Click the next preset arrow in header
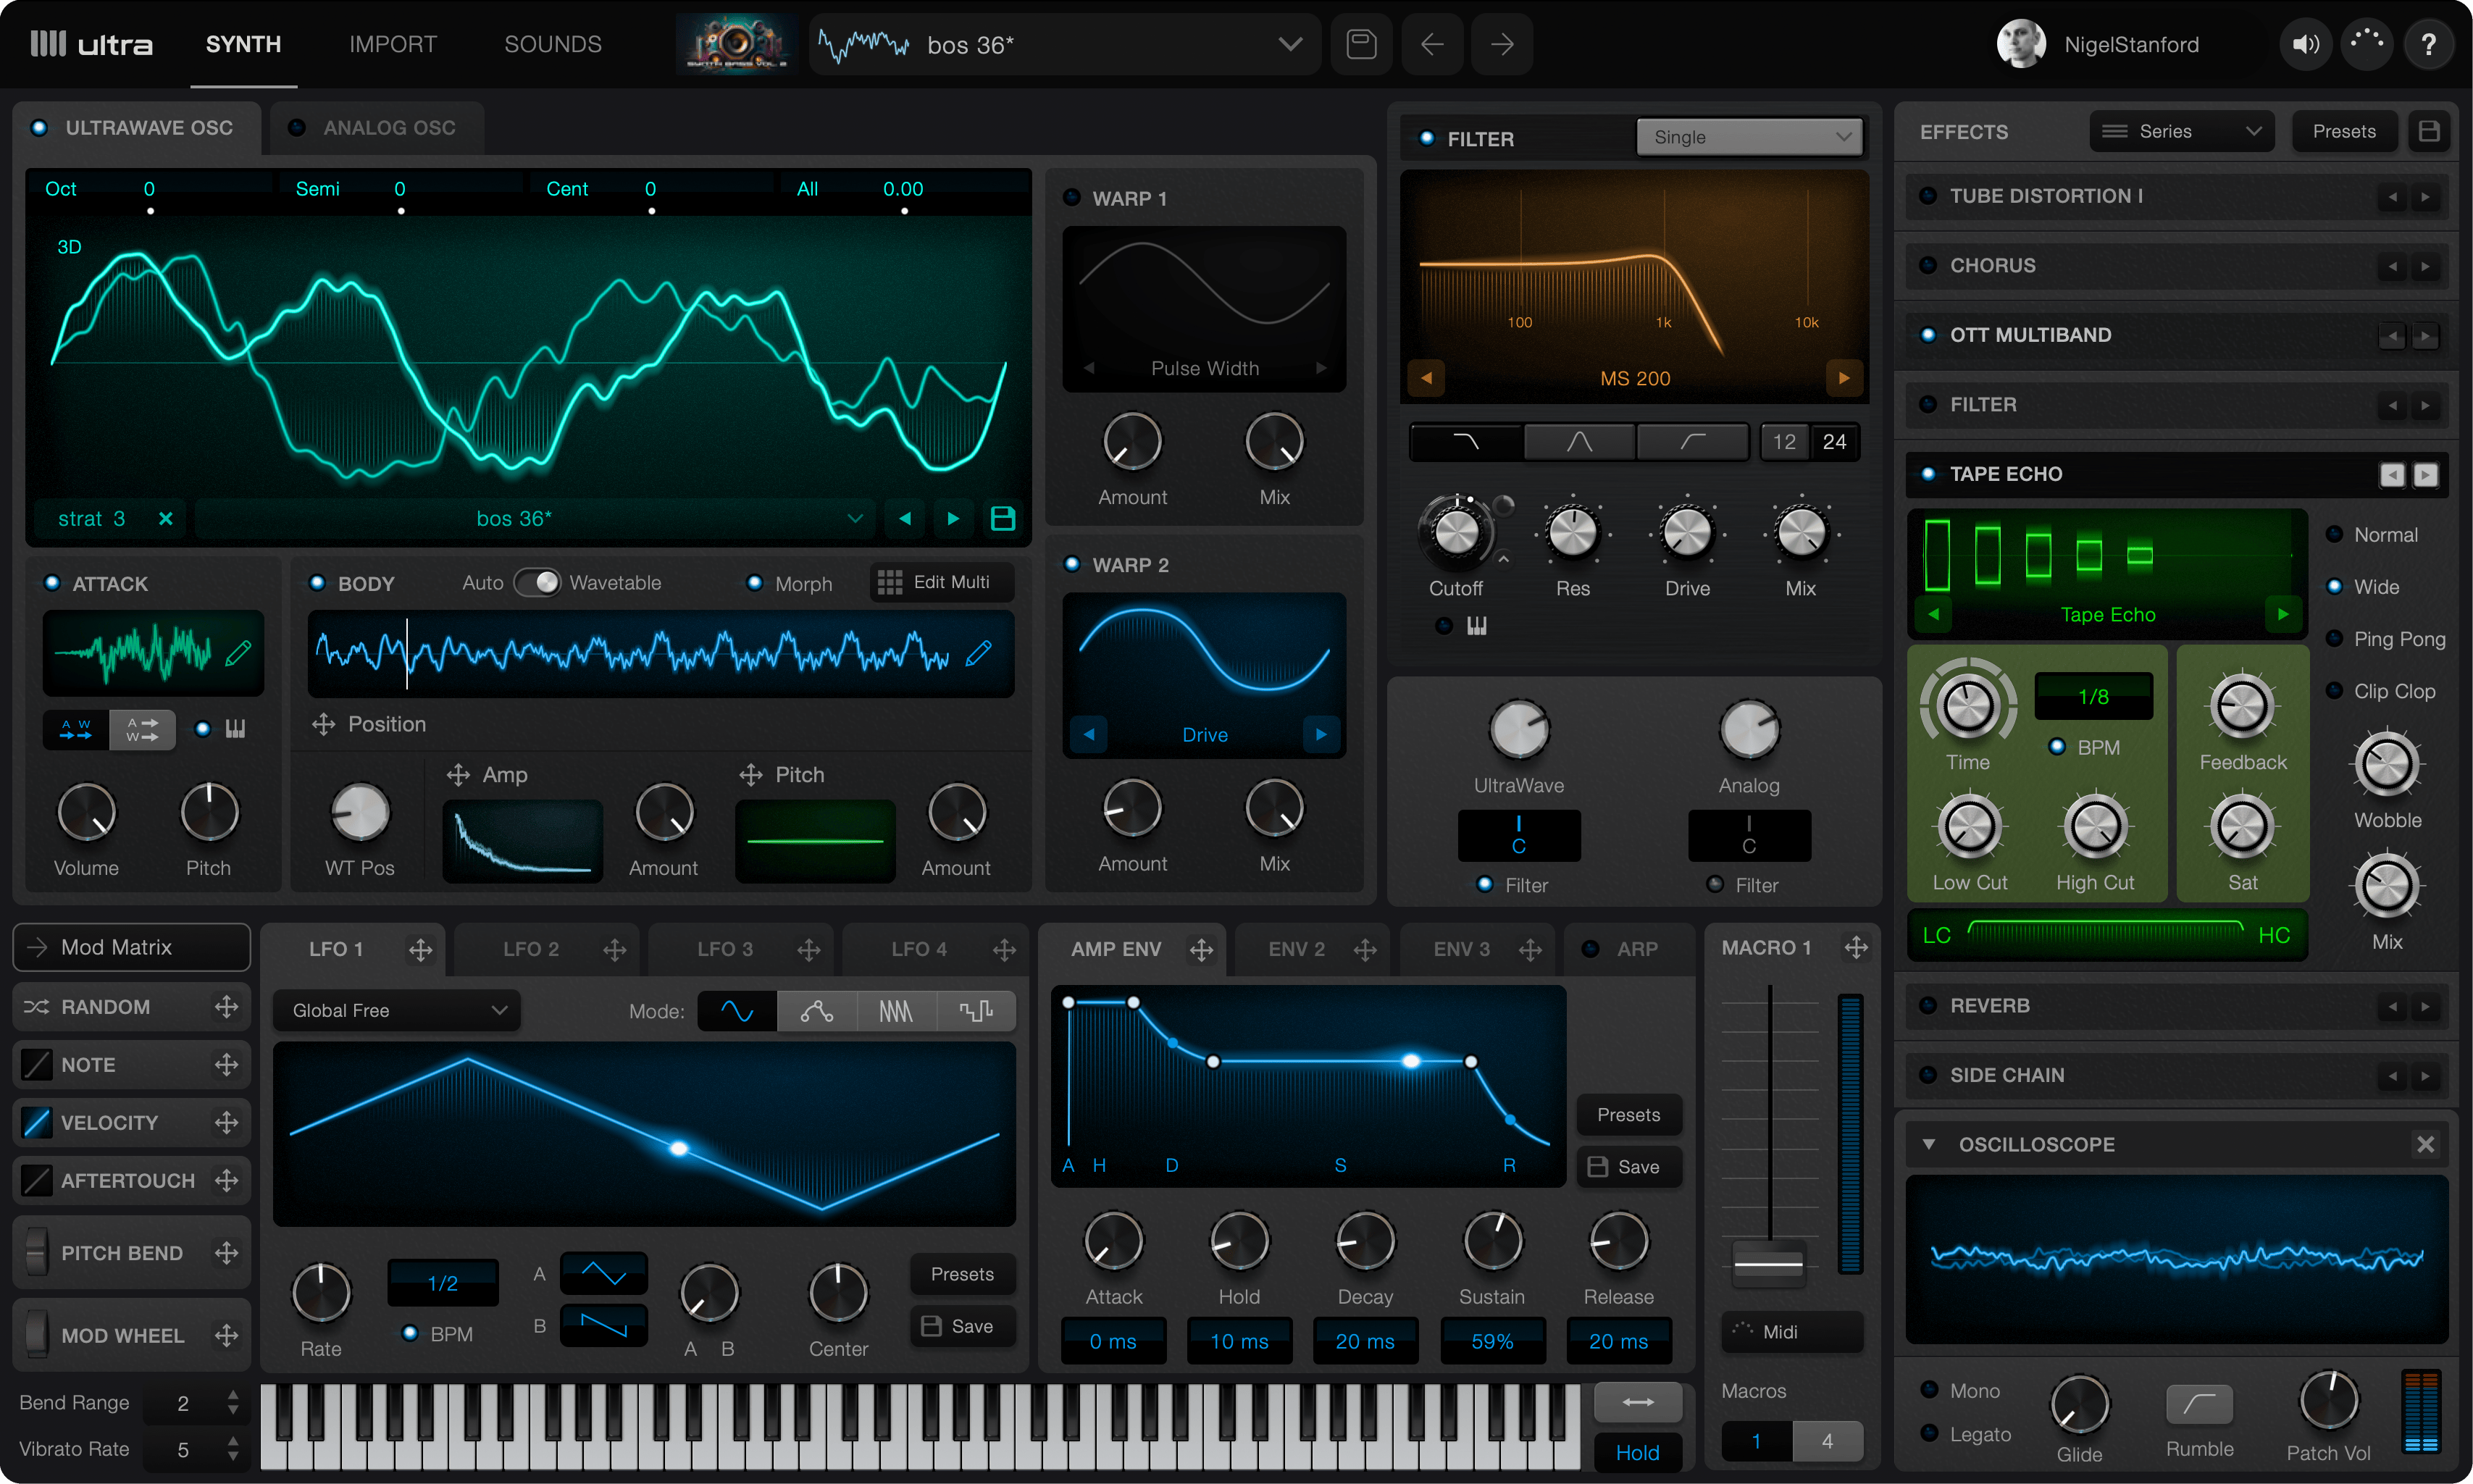Viewport: 2473px width, 1484px height. [1501, 44]
